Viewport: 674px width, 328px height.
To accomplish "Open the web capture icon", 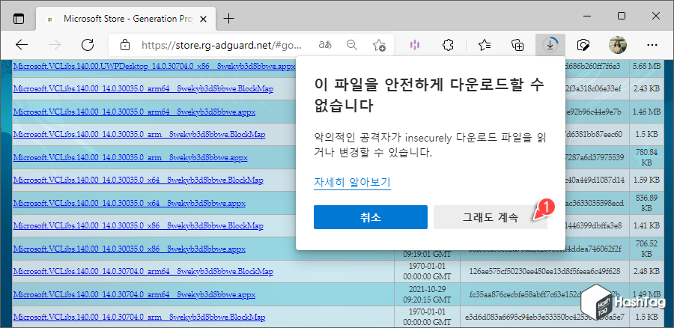I will pyautogui.click(x=583, y=45).
